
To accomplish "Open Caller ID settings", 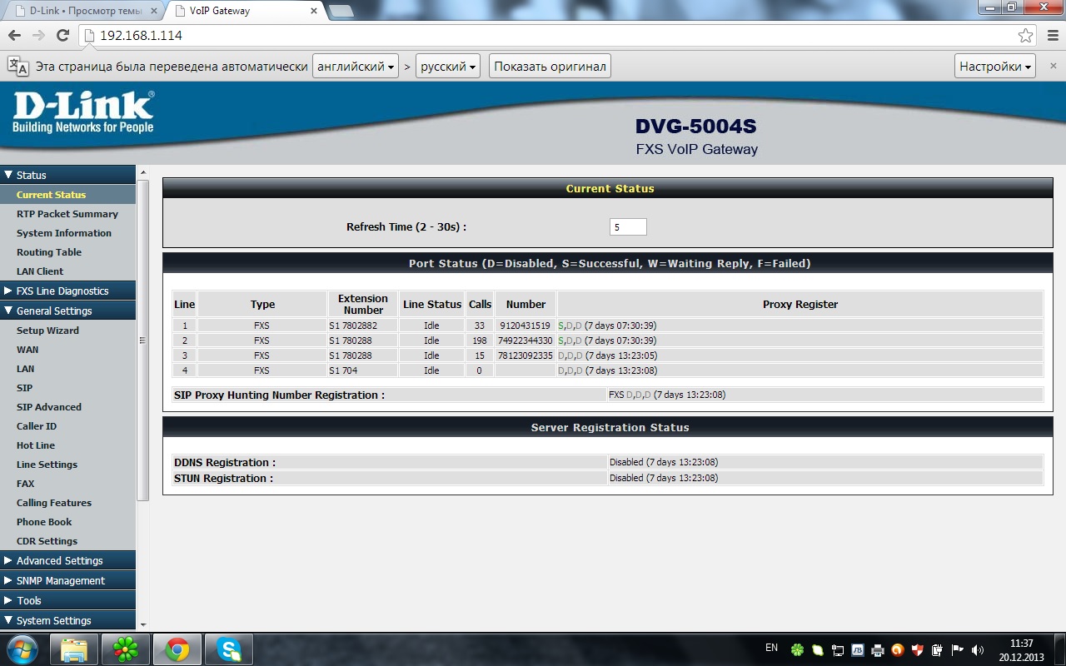I will click(37, 426).
